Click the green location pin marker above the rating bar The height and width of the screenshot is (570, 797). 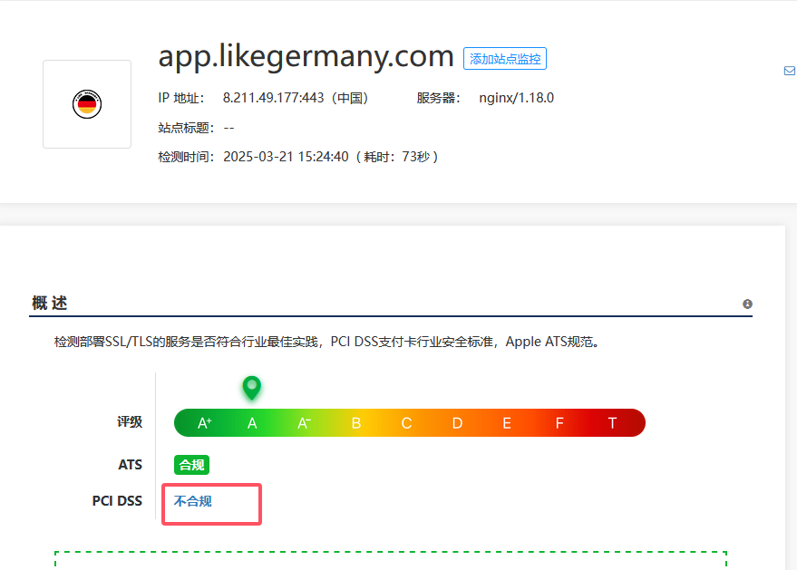point(251,388)
